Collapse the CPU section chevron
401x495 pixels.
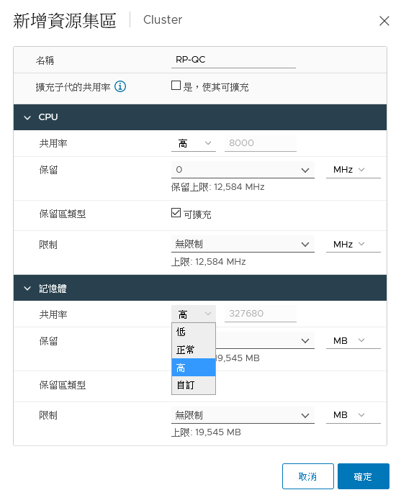27,117
